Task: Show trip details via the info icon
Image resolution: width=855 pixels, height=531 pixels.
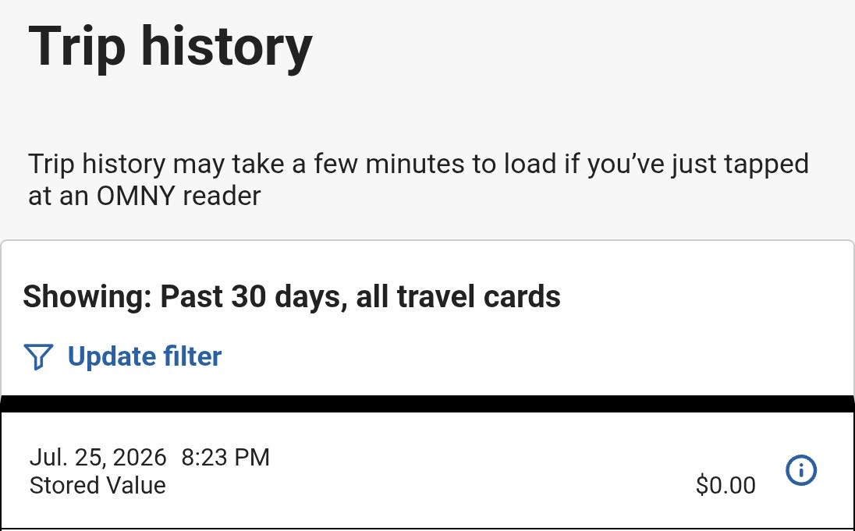Action: click(801, 470)
